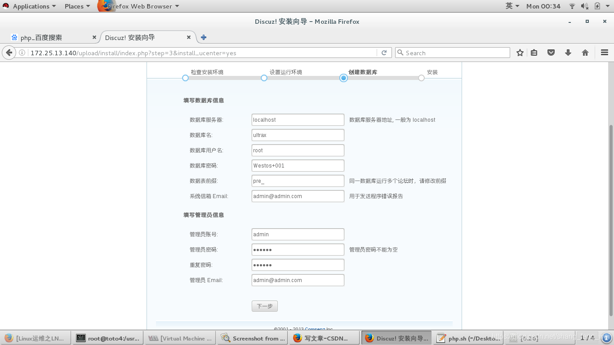Viewport: 614px width, 345px height.
Task: Go to the Firefox home page icon
Action: point(585,53)
